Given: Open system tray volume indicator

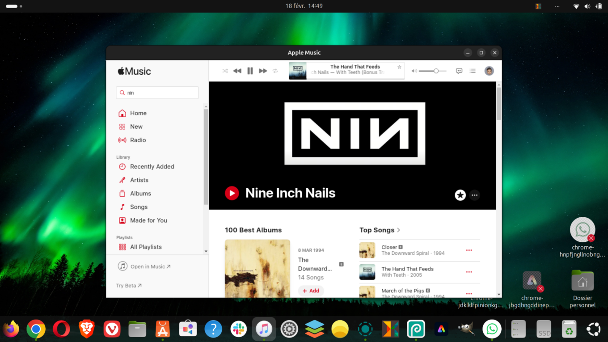Looking at the screenshot, I should click(587, 6).
